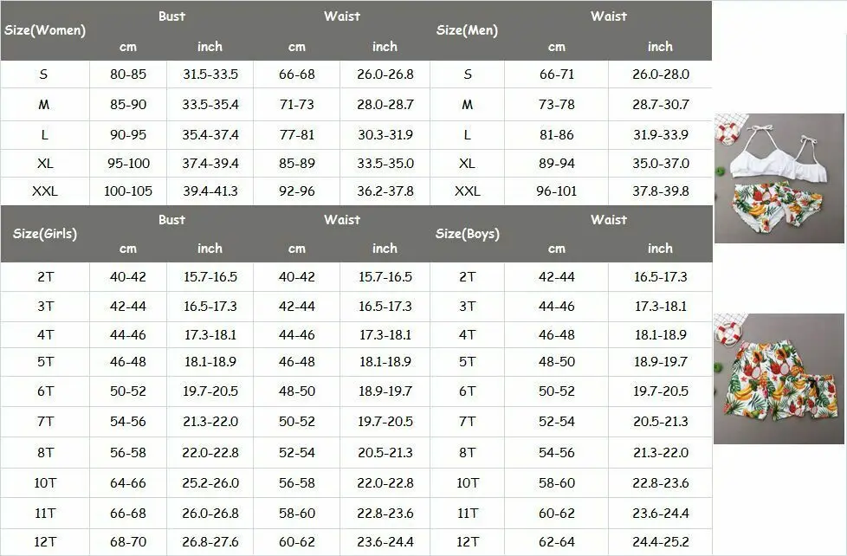847x556 pixels.
Task: Select the Size(Women) header cell
Action: click(45, 30)
